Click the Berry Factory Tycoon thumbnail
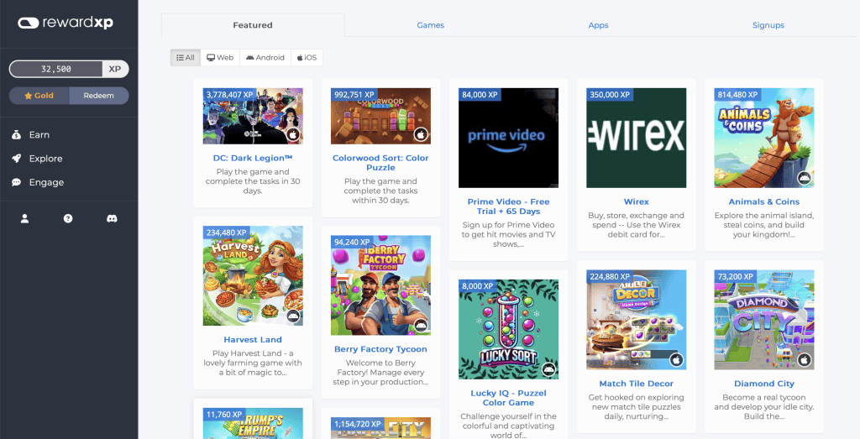860x439 pixels. pyautogui.click(x=380, y=285)
